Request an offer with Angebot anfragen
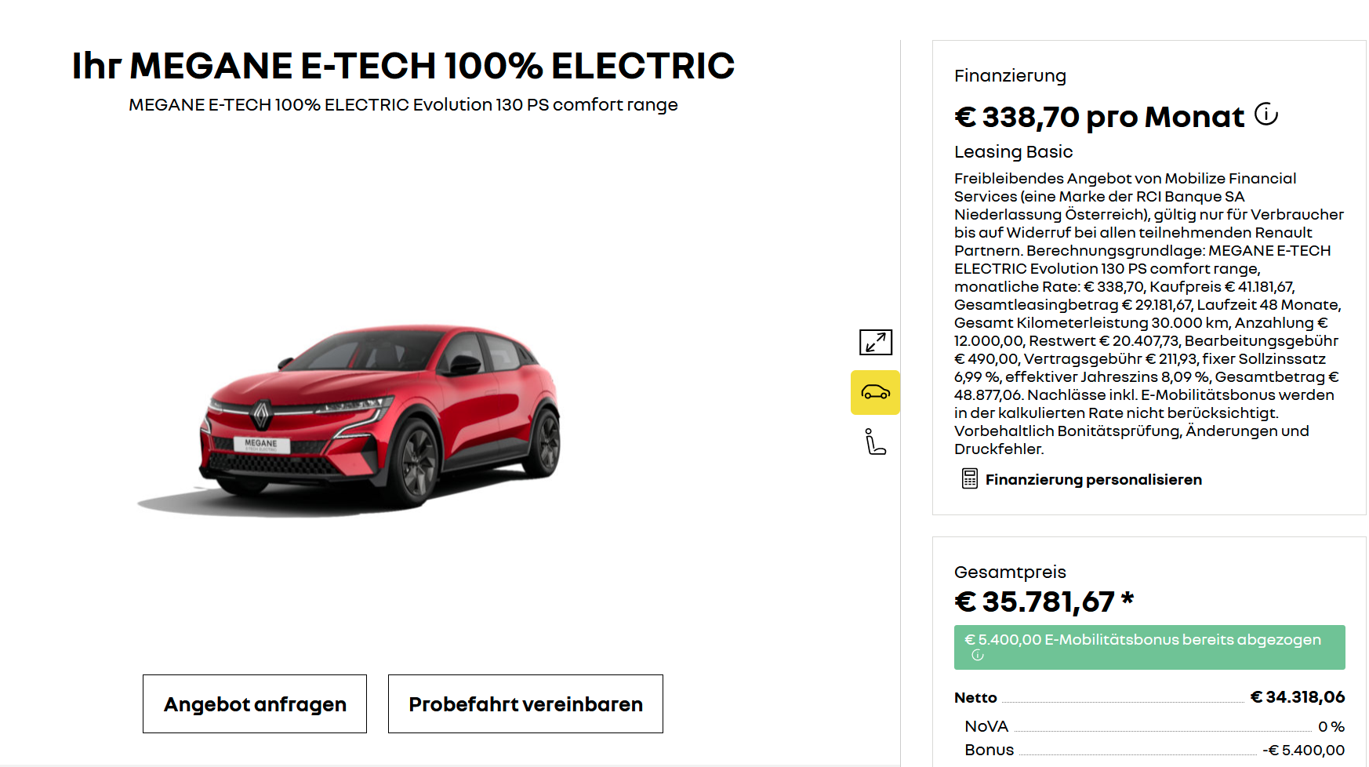Image resolution: width=1369 pixels, height=767 pixels. tap(255, 703)
